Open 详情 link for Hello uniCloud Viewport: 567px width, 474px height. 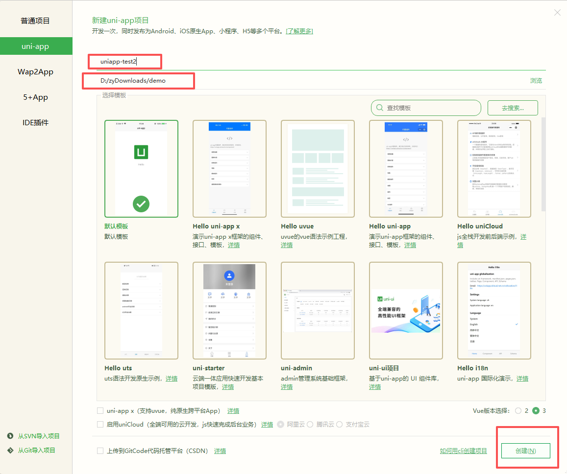(x=523, y=237)
